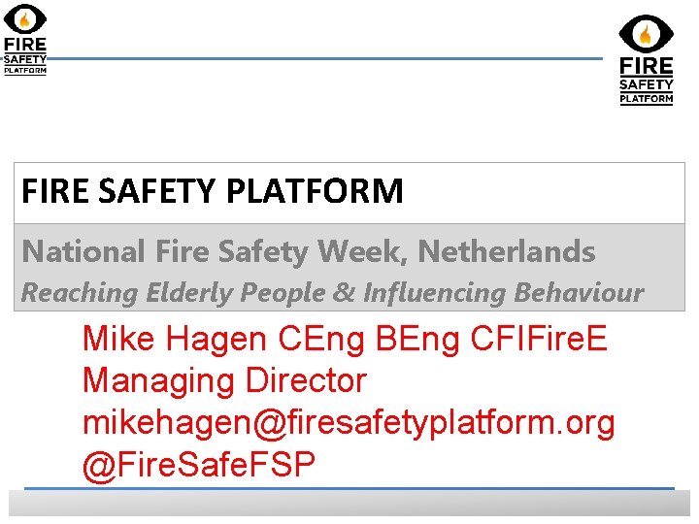Click the Managing Director text line
699x524 pixels.
coord(224,380)
